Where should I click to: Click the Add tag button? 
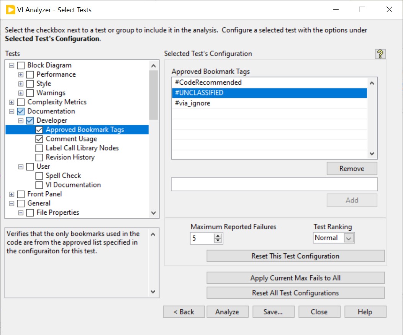352,200
